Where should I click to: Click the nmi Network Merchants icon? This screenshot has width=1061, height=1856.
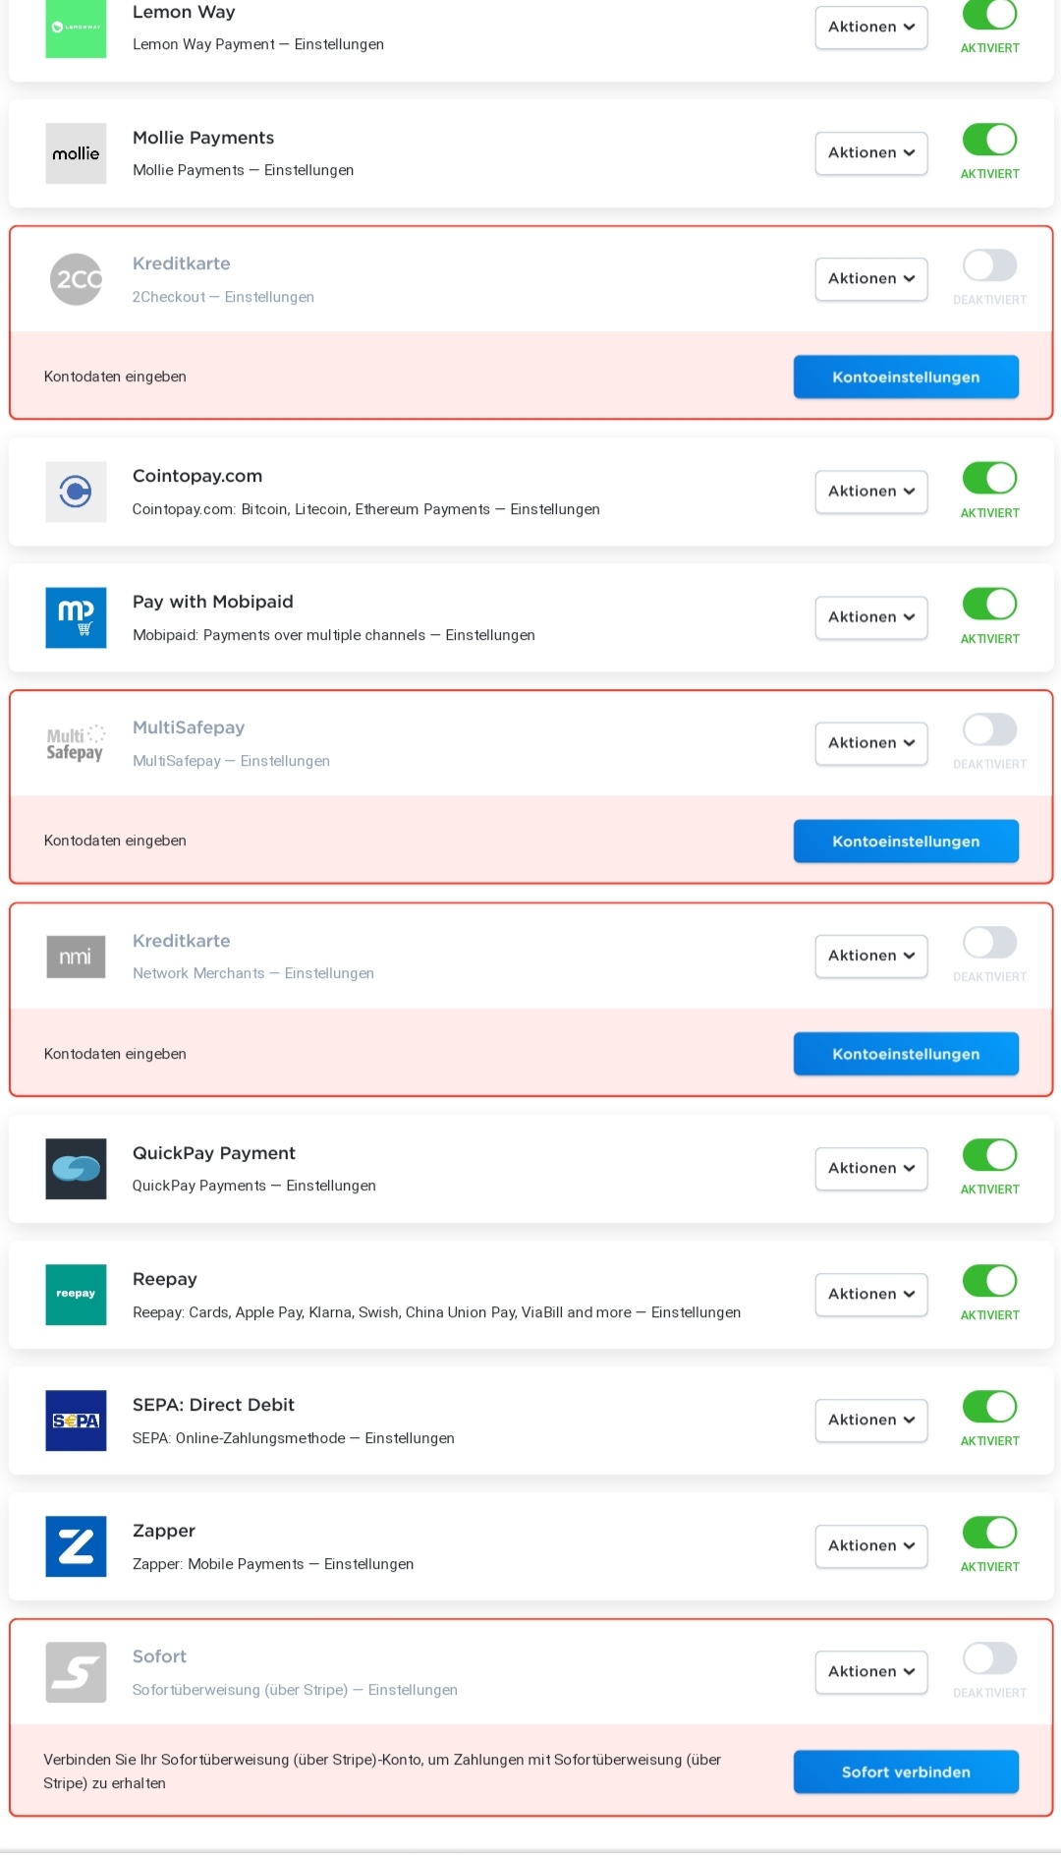click(x=76, y=956)
